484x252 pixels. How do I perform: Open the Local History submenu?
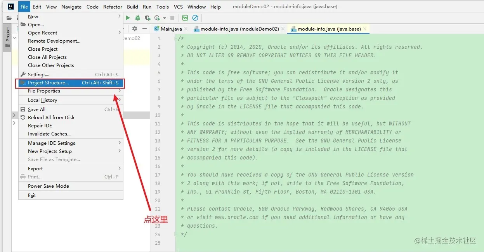coord(71,100)
